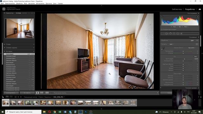Select the Crop Overlay tool

pos(162,34)
